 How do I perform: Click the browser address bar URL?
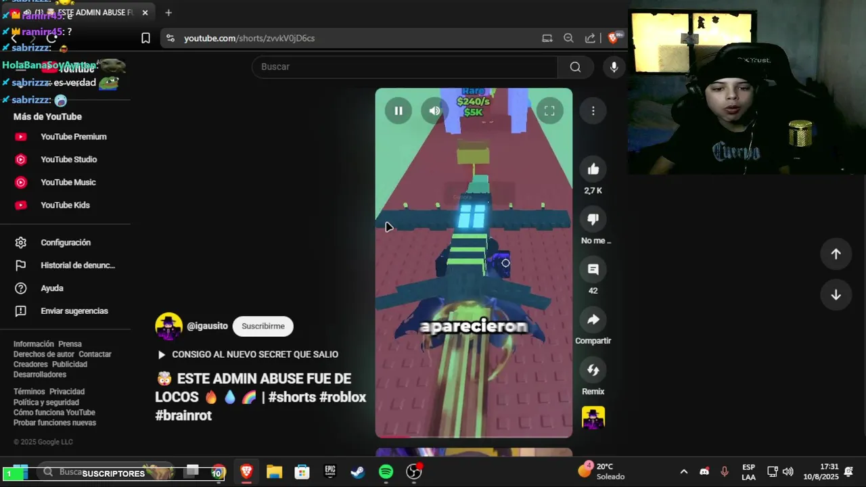pyautogui.click(x=249, y=39)
